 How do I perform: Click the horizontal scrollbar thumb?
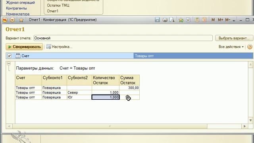click(x=110, y=126)
